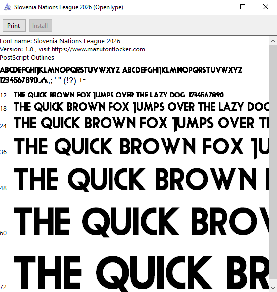Click the '60' size label
Screen dimensions: 277x292
coord(3,233)
